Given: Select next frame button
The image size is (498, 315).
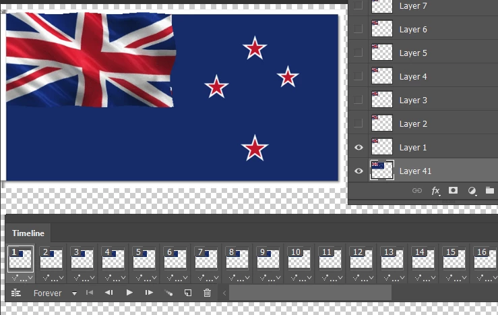Looking at the screenshot, I should point(149,293).
